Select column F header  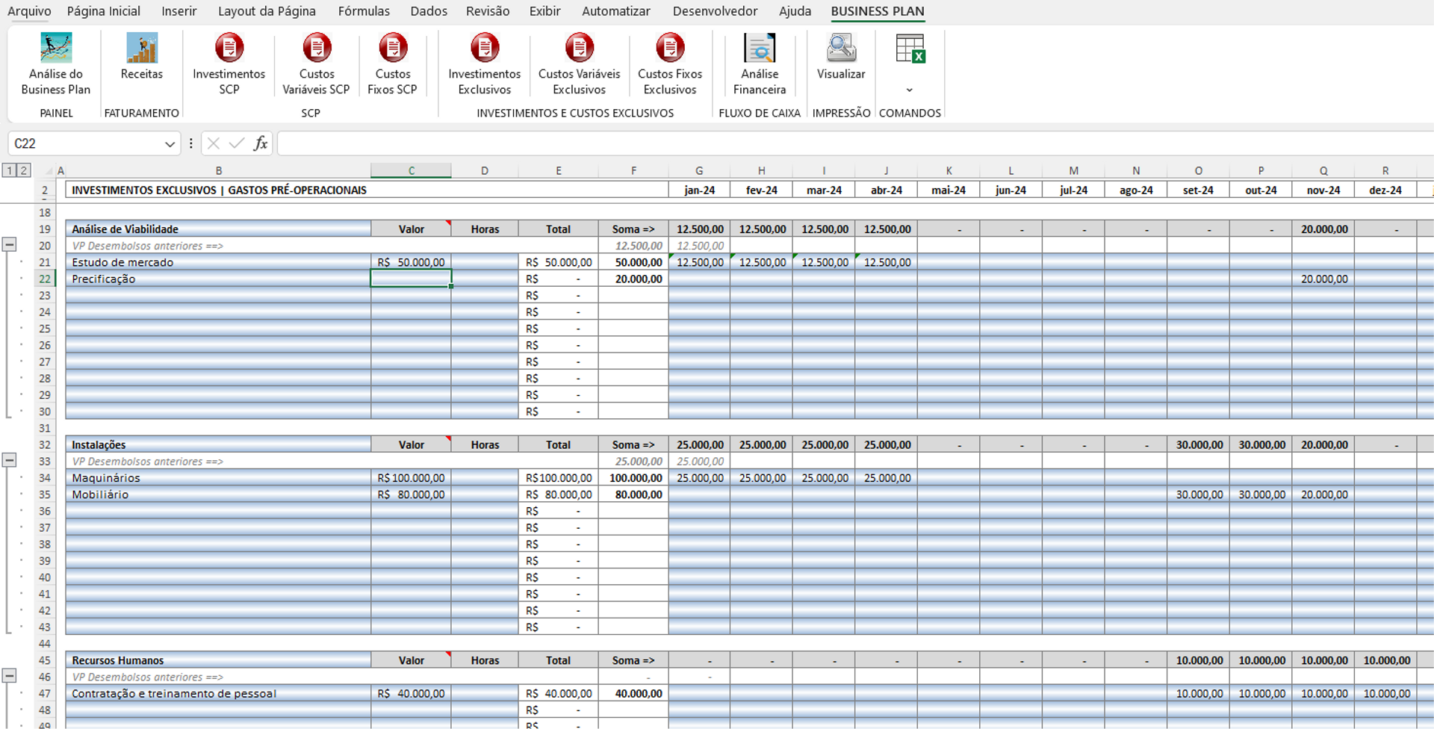(x=633, y=171)
